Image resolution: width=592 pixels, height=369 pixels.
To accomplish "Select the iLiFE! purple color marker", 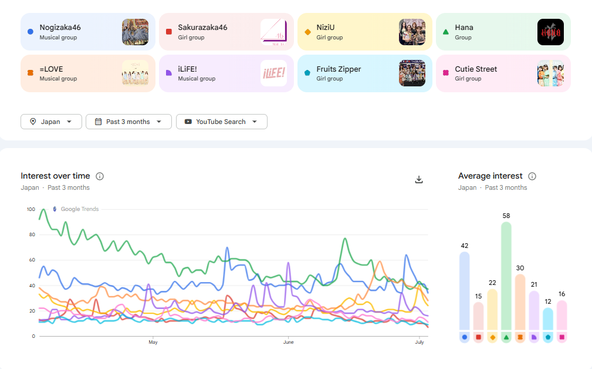I will pyautogui.click(x=169, y=73).
